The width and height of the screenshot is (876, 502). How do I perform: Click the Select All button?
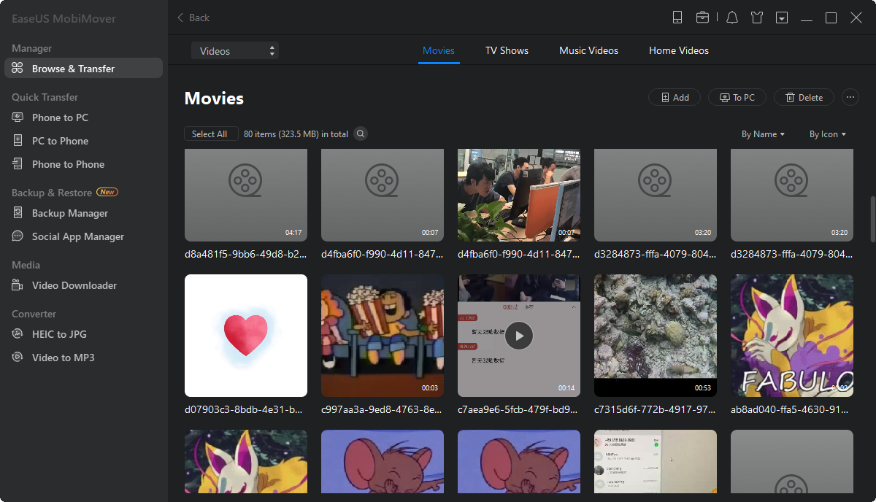[x=210, y=134]
